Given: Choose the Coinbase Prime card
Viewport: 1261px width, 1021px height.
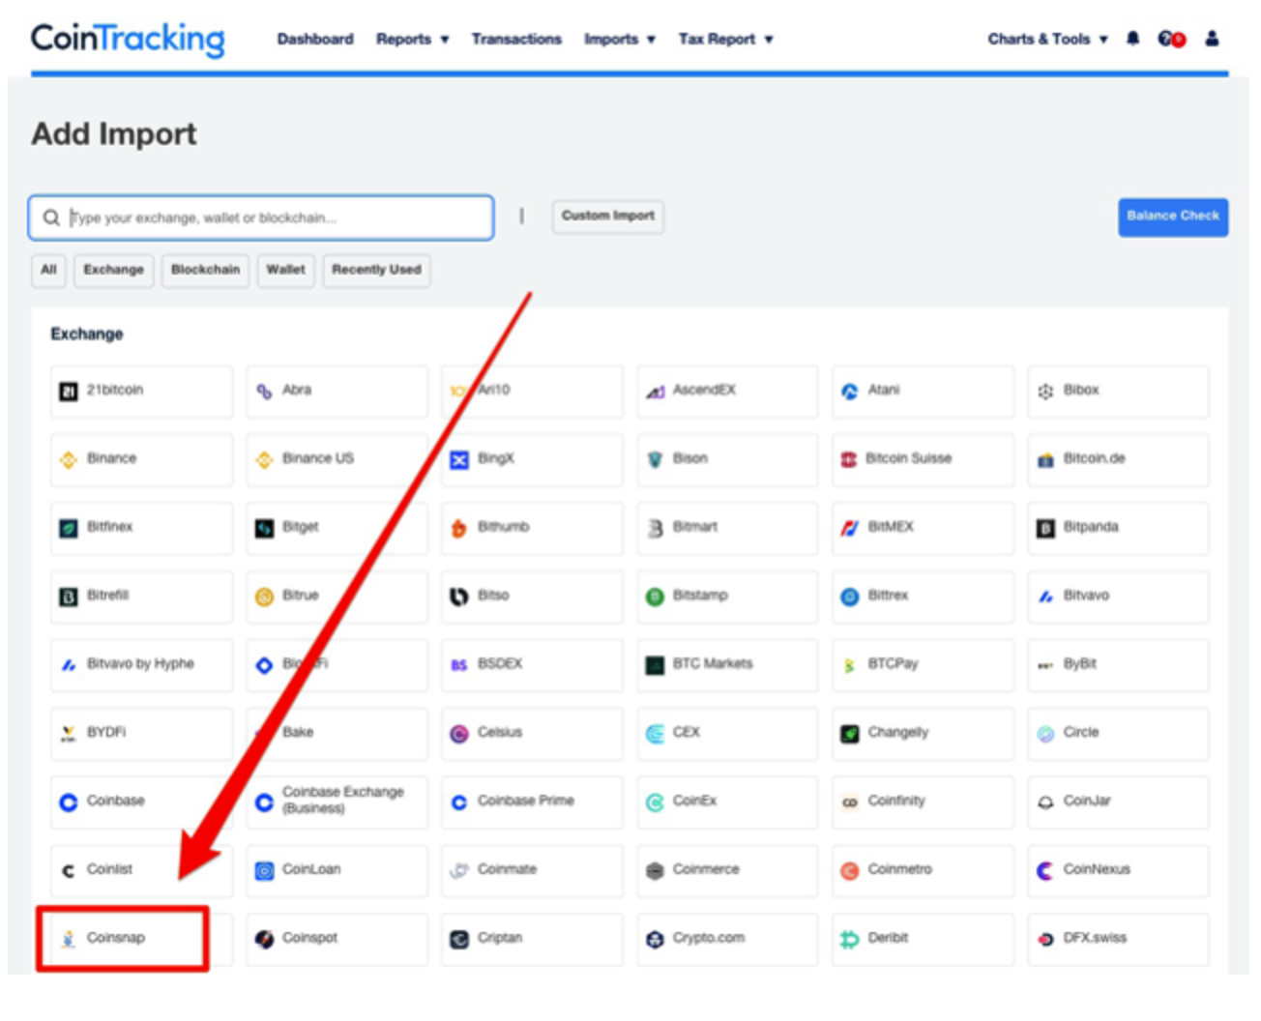Looking at the screenshot, I should click(x=532, y=802).
